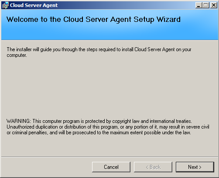Click the blank gray area above the warning
This screenshot has width=219, height=178.
pos(109,87)
